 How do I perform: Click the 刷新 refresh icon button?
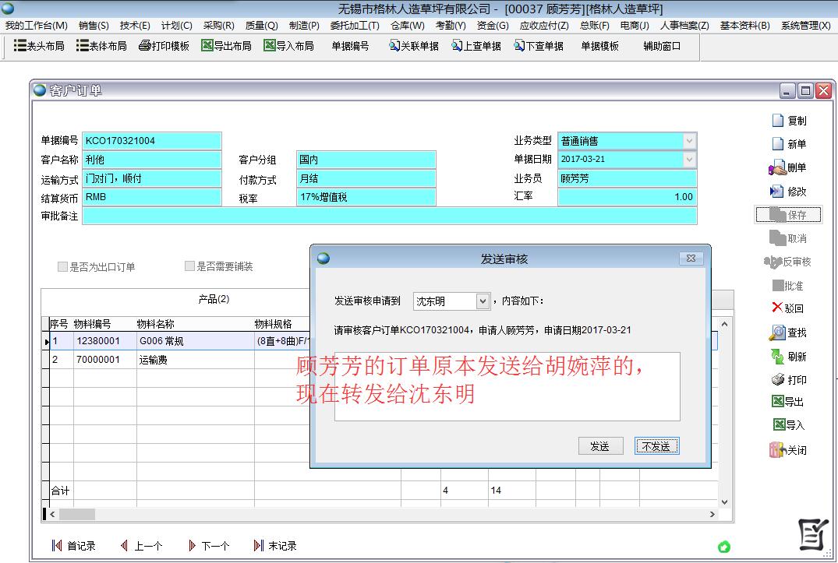(x=777, y=357)
